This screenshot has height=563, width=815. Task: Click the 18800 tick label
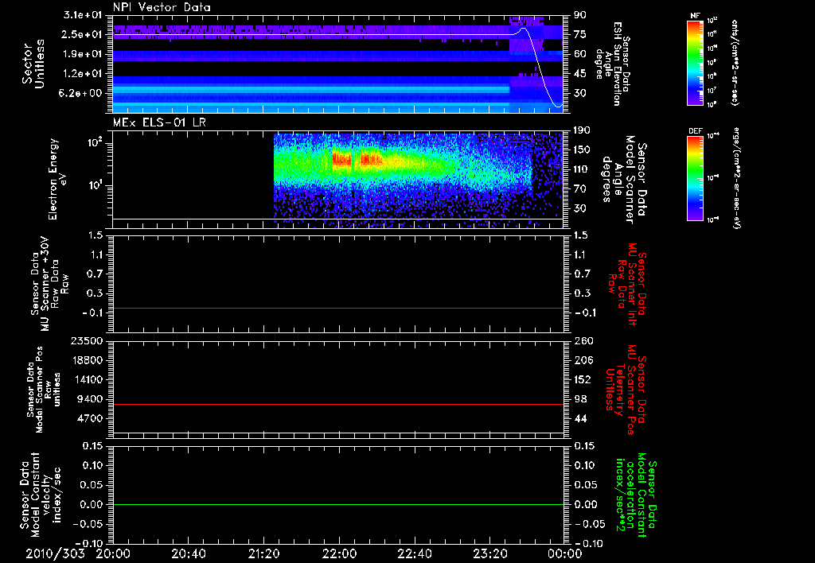pos(86,360)
